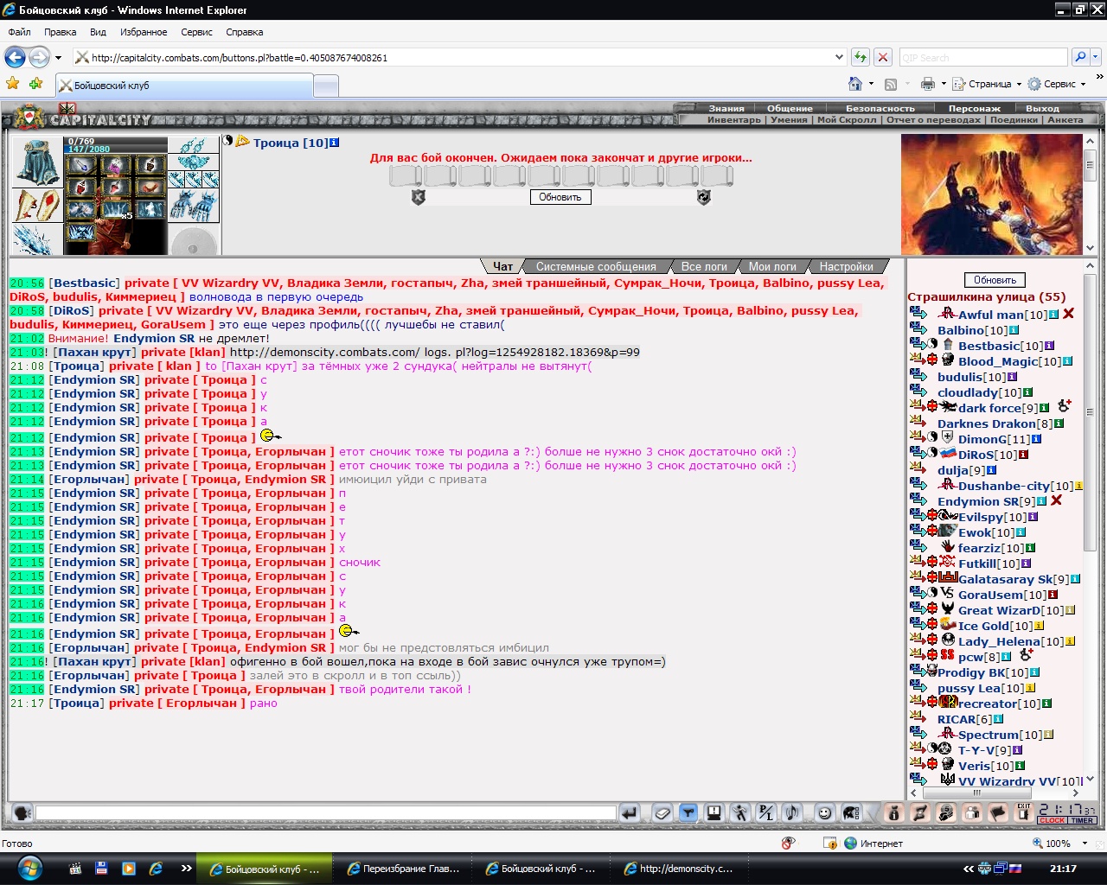Switch to the Все логи tab

704,266
